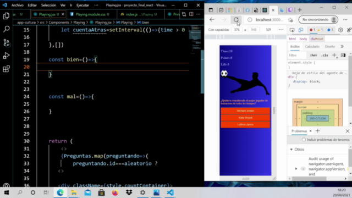Image resolution: width=352 pixels, height=198 pixels.
Task: Open the Run and Debug view
Action: click(6, 56)
